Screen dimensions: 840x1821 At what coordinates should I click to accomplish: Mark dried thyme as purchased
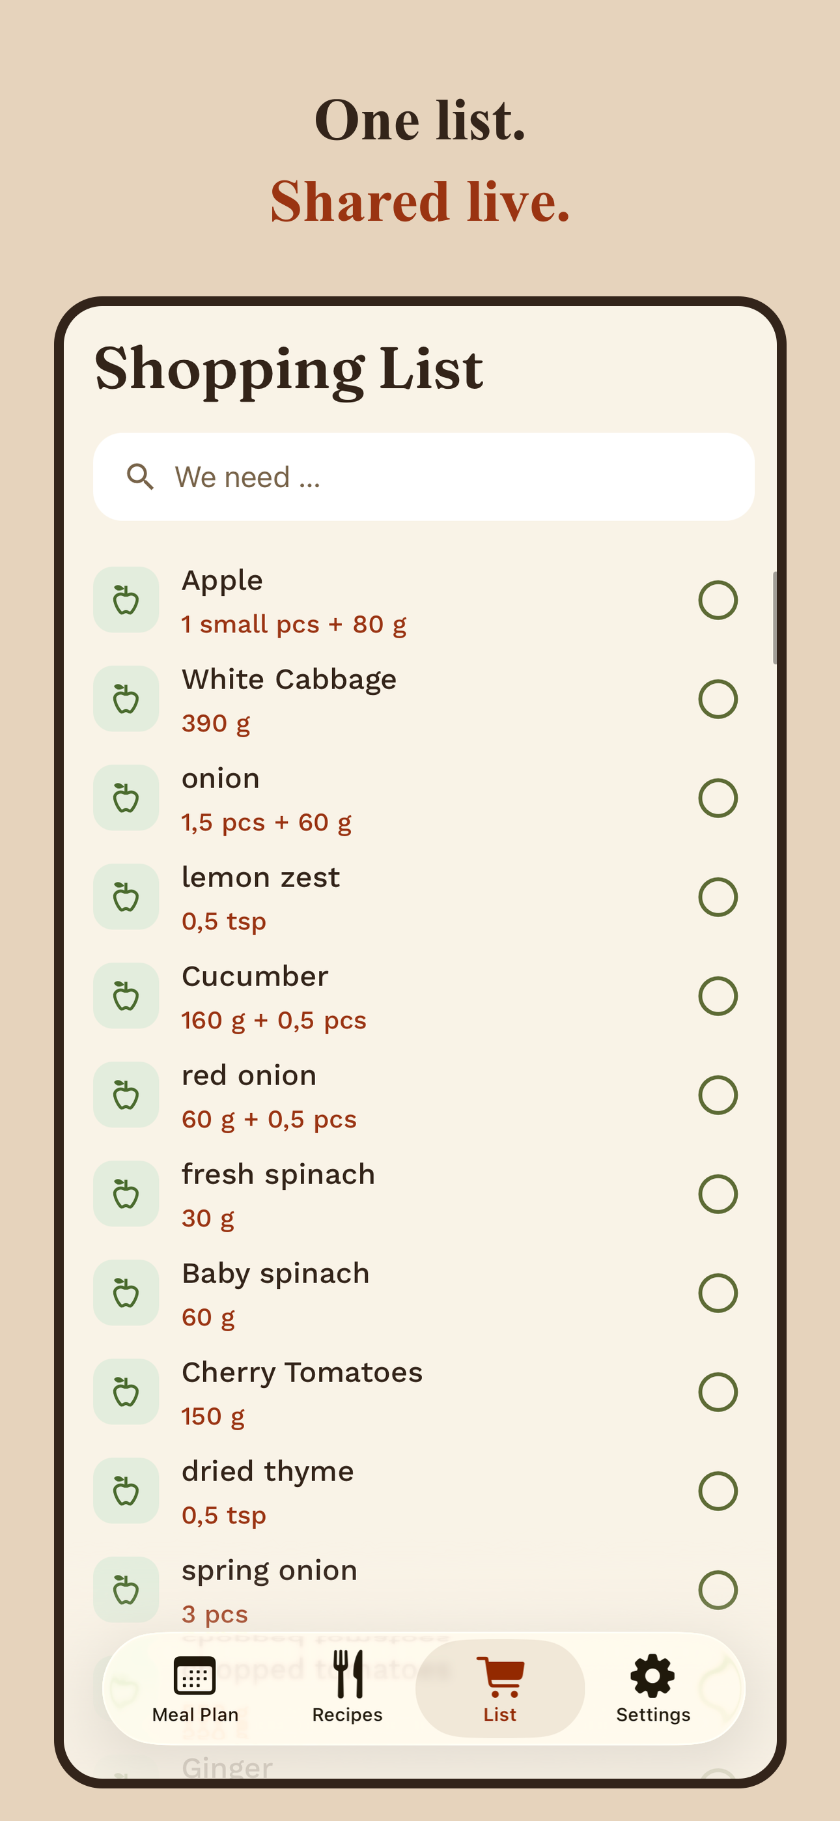click(x=718, y=1491)
